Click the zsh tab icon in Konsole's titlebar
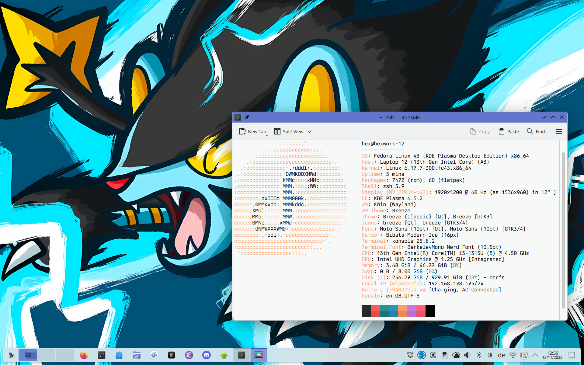This screenshot has width=584, height=365. (x=238, y=117)
